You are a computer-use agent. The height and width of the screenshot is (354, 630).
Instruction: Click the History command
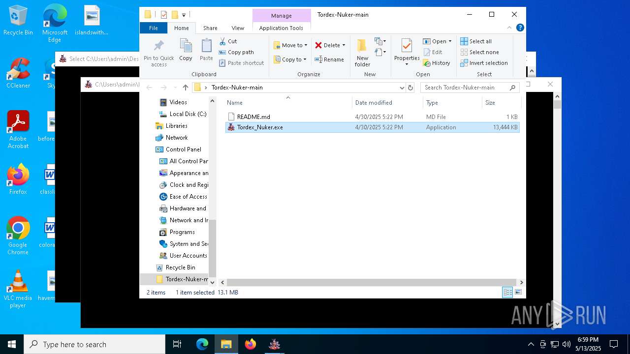pyautogui.click(x=437, y=63)
